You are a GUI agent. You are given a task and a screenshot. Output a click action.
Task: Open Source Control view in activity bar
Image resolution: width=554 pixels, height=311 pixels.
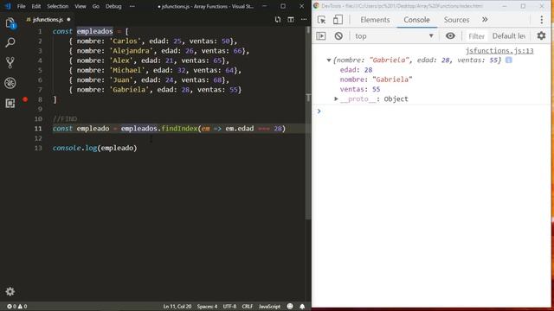pyautogui.click(x=10, y=63)
